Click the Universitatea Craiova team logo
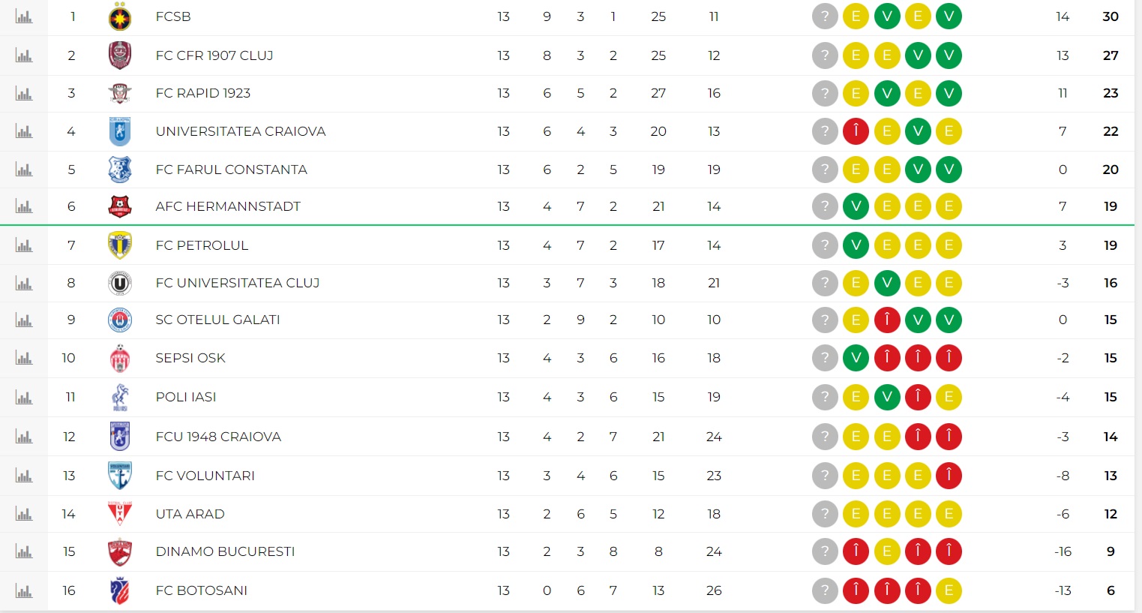 (x=120, y=131)
